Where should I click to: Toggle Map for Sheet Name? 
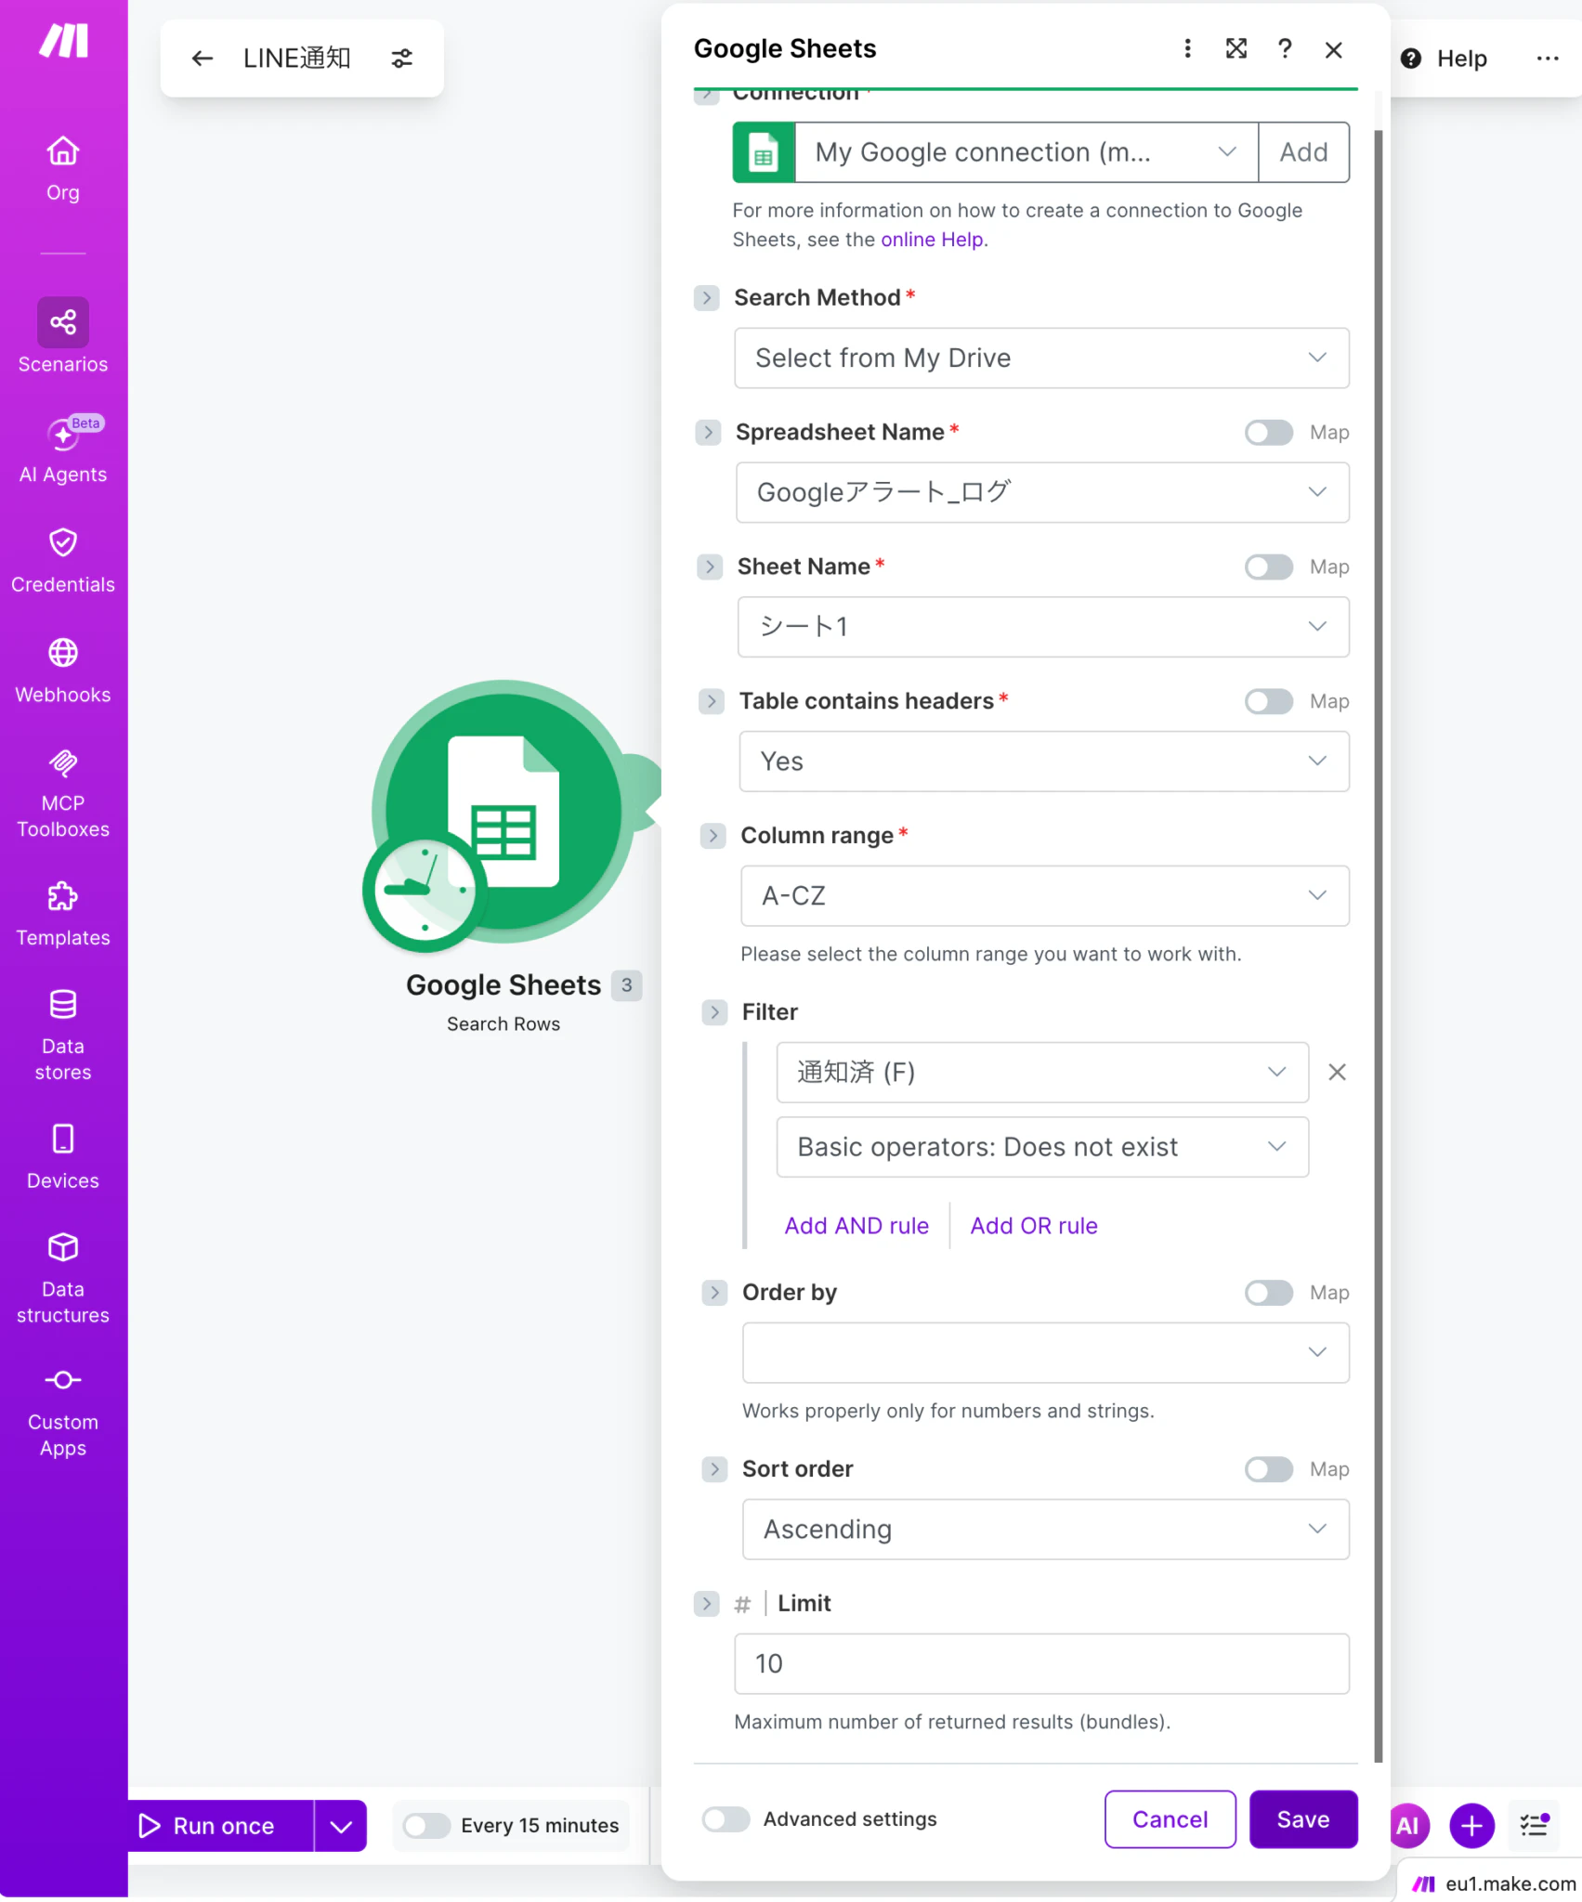coord(1269,567)
